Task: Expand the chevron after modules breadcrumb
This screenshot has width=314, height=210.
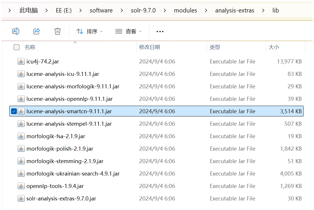Action: coord(206,10)
